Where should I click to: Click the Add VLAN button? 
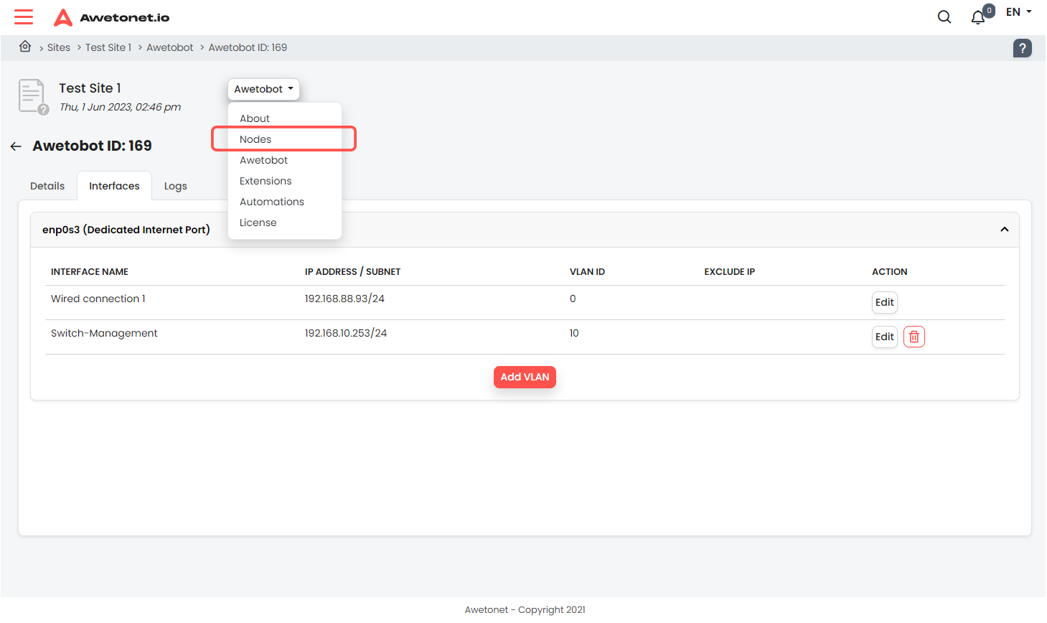(x=525, y=377)
